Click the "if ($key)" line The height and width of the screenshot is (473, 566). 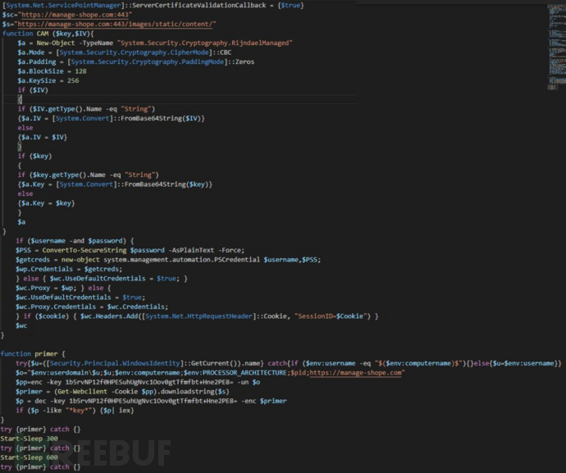point(34,156)
